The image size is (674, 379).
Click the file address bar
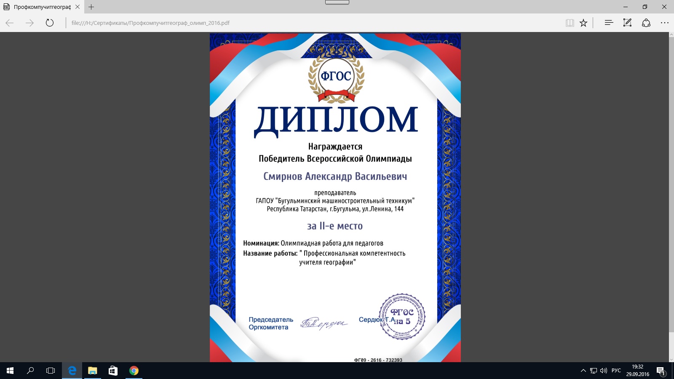tap(295, 23)
